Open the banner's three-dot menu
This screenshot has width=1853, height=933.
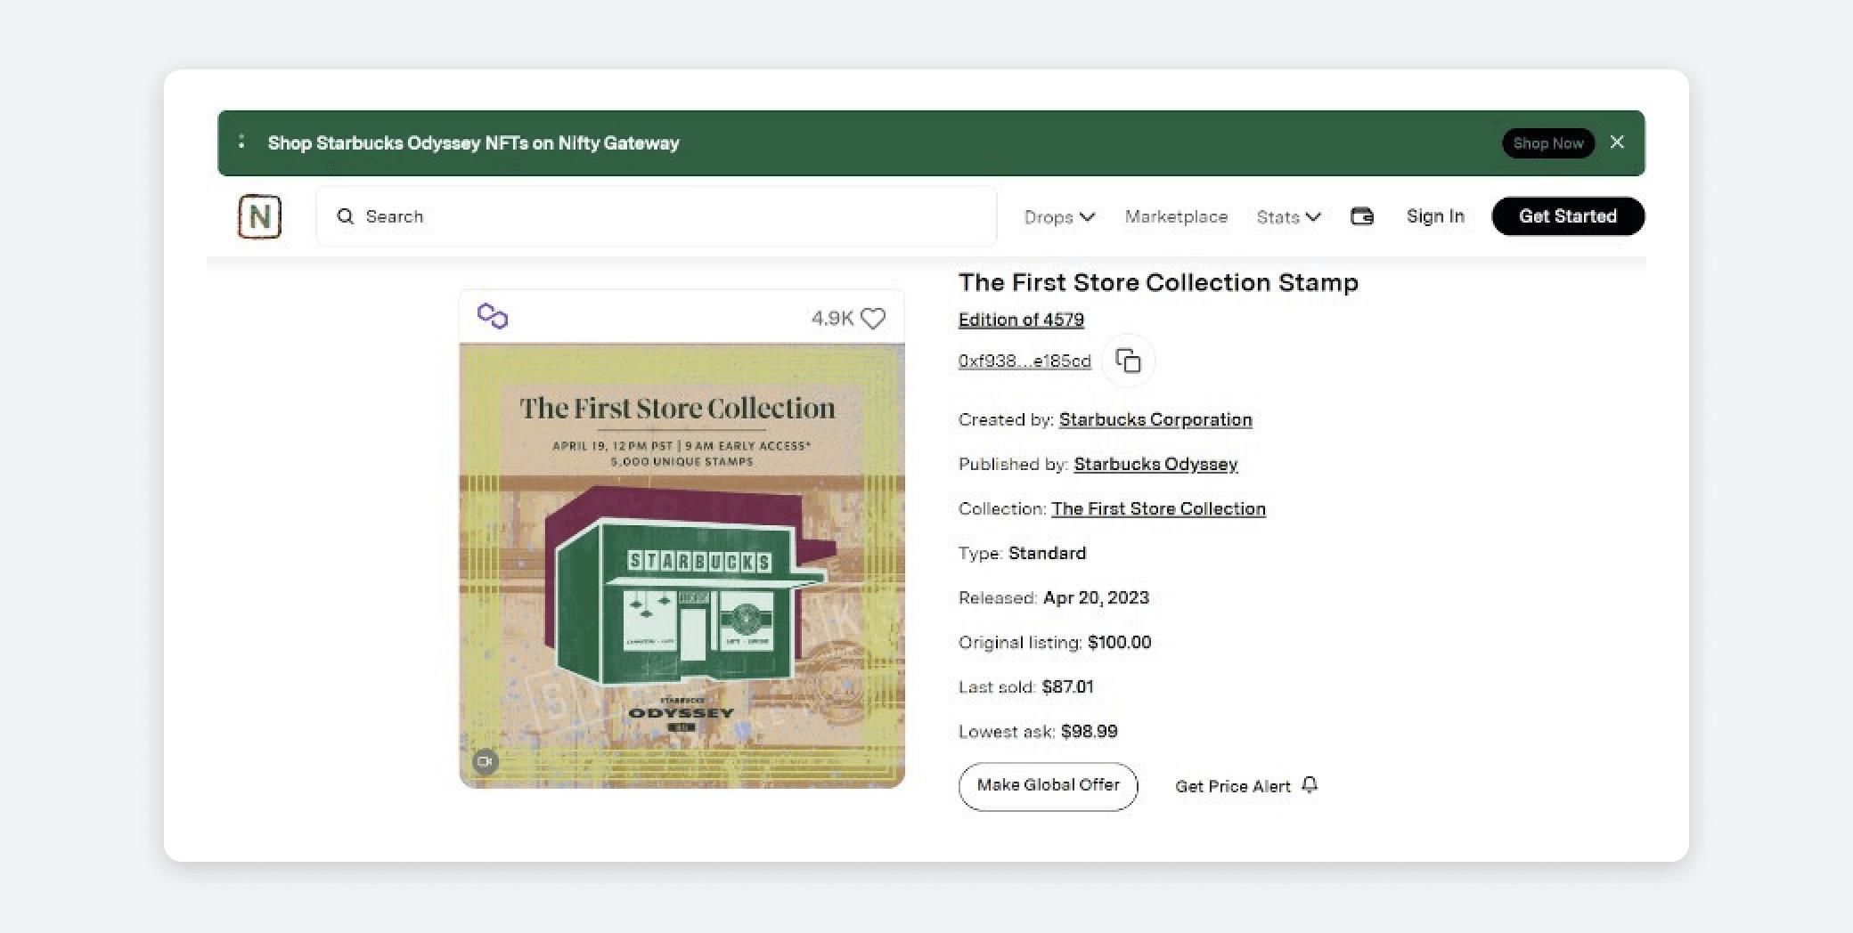coord(241,142)
